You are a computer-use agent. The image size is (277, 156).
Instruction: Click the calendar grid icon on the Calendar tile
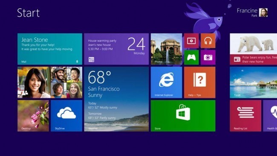(x=91, y=60)
